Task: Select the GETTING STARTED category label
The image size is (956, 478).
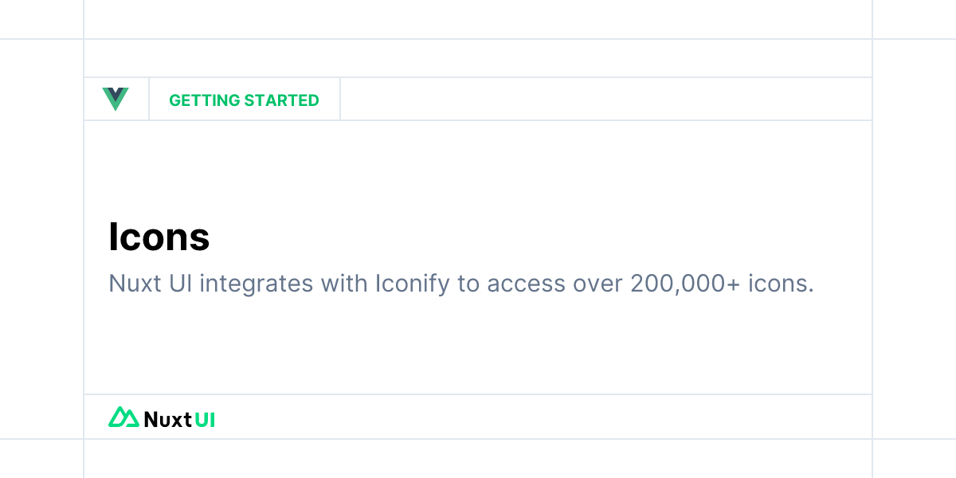Action: [244, 100]
